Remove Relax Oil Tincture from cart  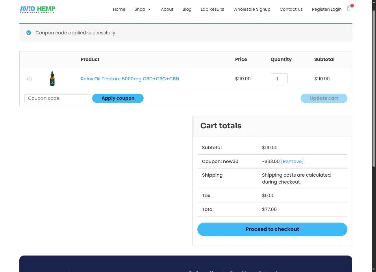(x=29, y=79)
